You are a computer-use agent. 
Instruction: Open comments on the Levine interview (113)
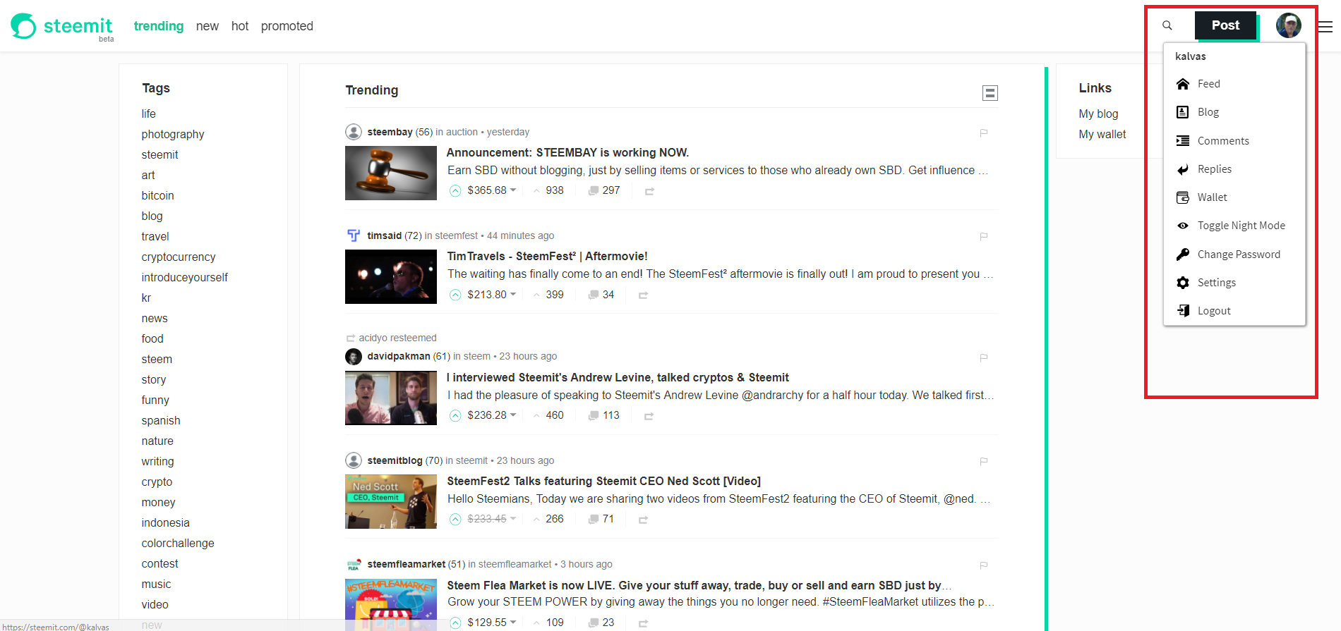coord(604,416)
